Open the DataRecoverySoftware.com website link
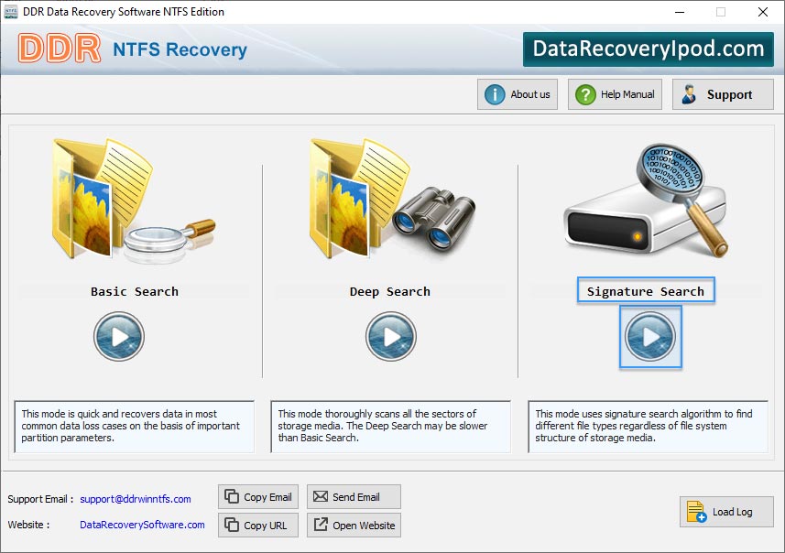The width and height of the screenshot is (785, 553). pos(142,525)
